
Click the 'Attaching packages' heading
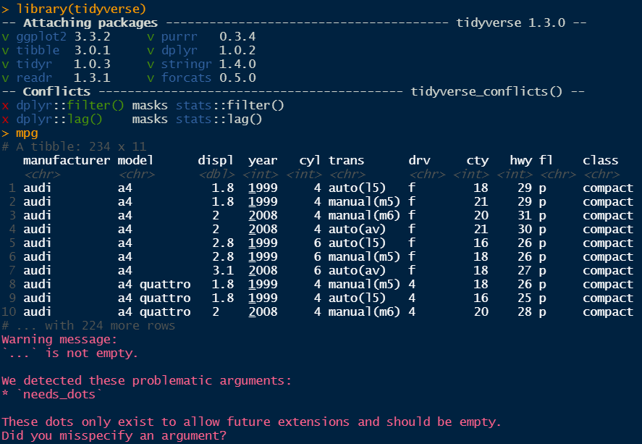(90, 22)
